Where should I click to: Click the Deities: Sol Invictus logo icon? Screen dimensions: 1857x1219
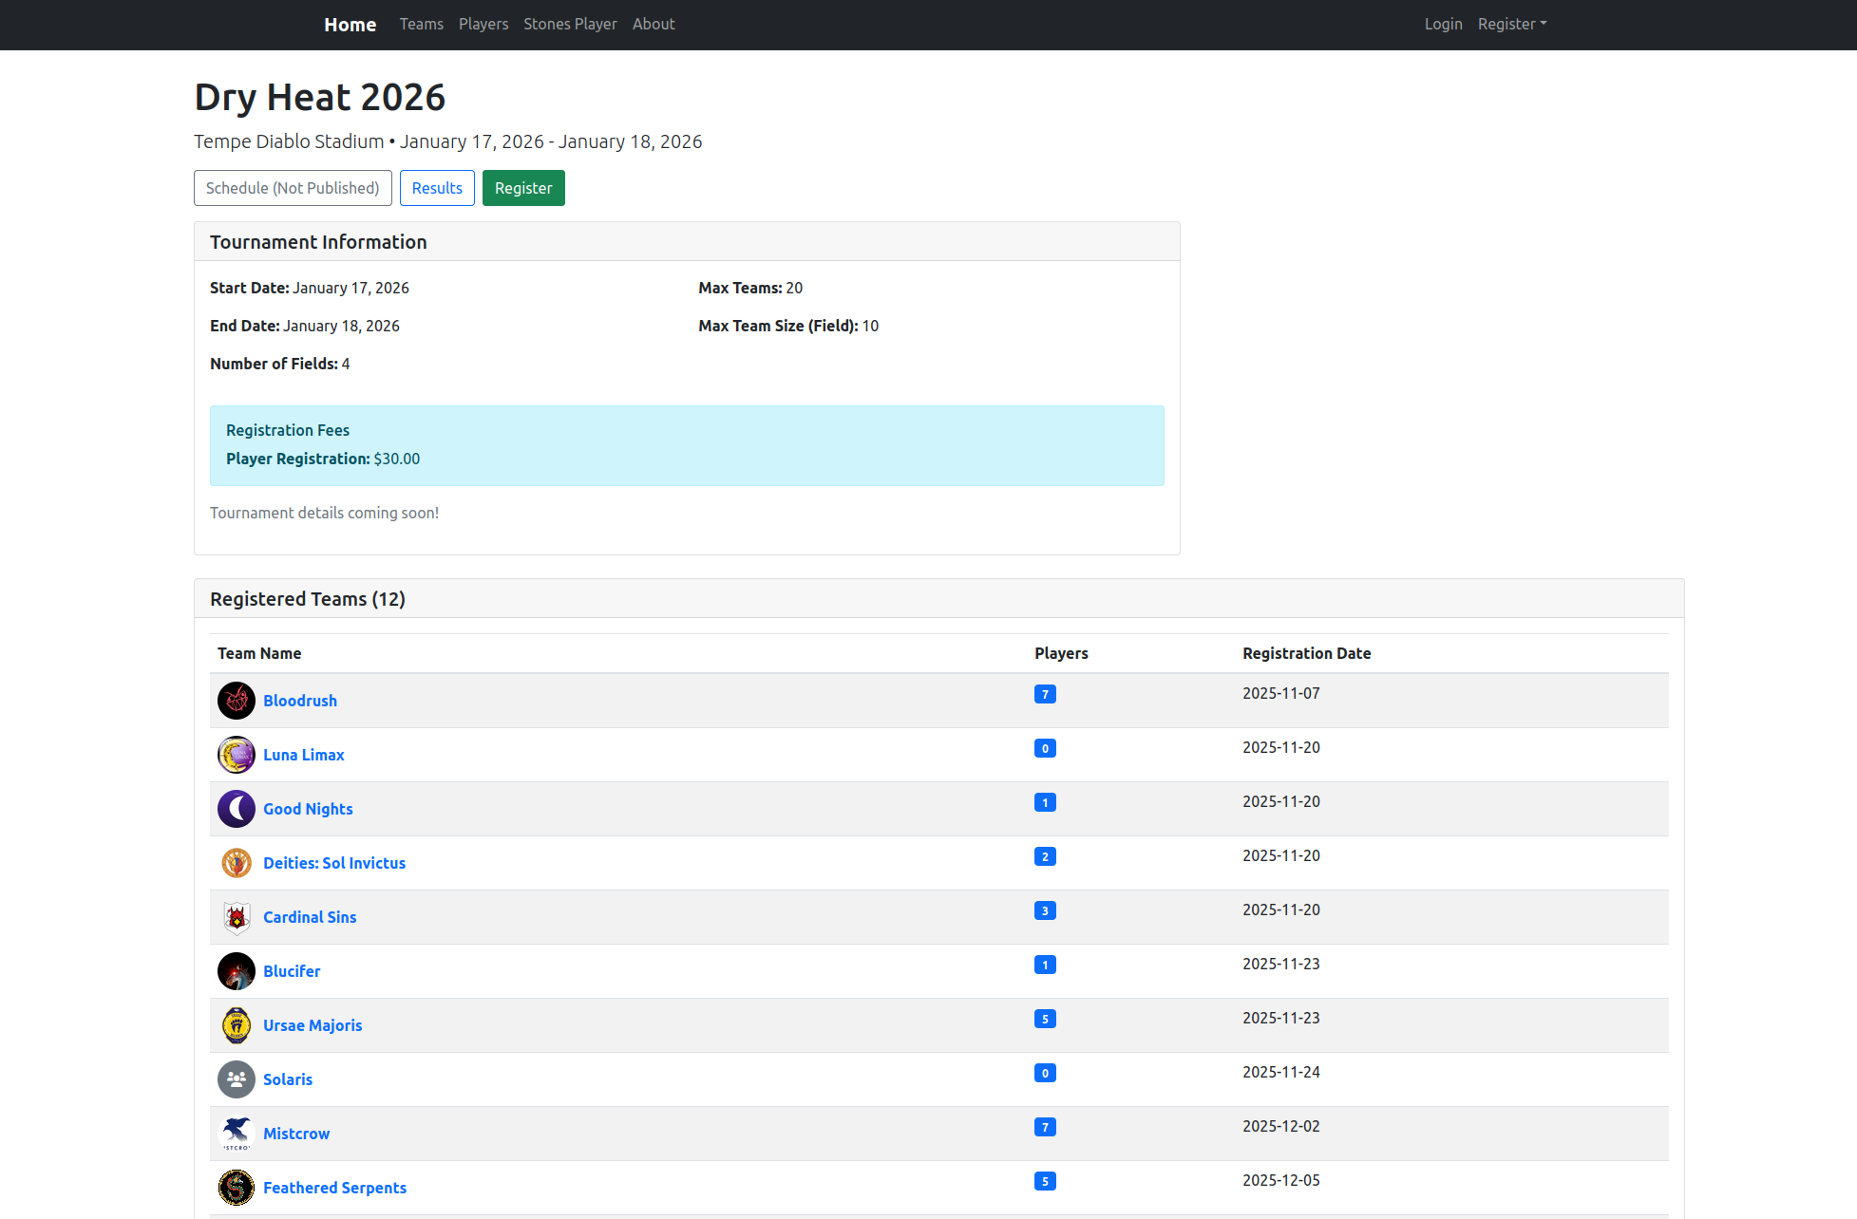click(236, 863)
